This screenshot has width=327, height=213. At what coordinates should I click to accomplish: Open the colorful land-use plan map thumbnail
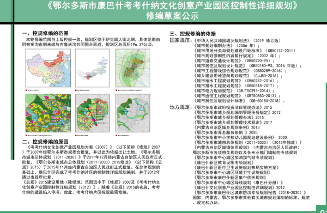click(x=48, y=113)
